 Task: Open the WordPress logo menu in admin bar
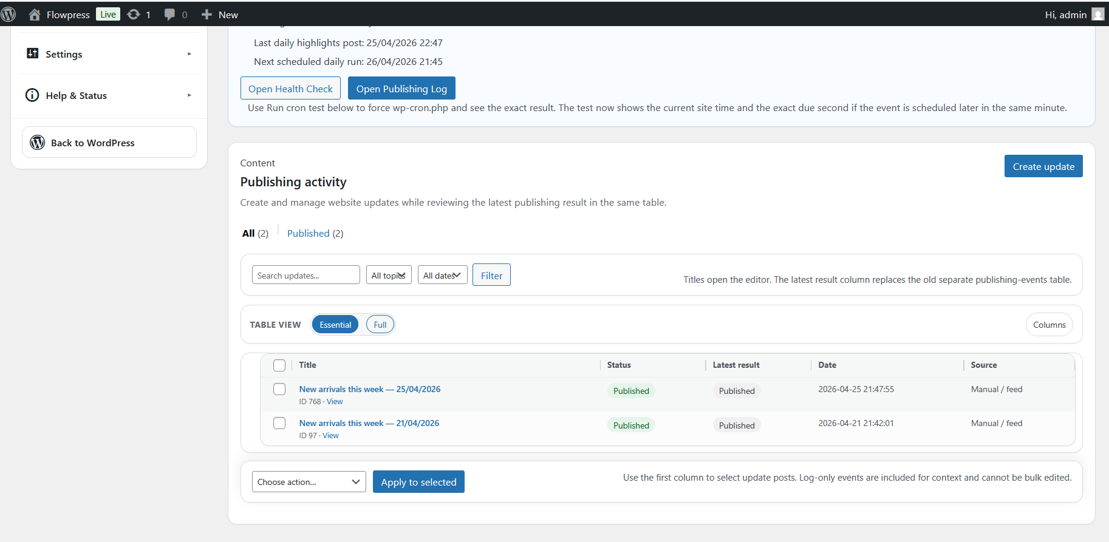click(x=9, y=14)
